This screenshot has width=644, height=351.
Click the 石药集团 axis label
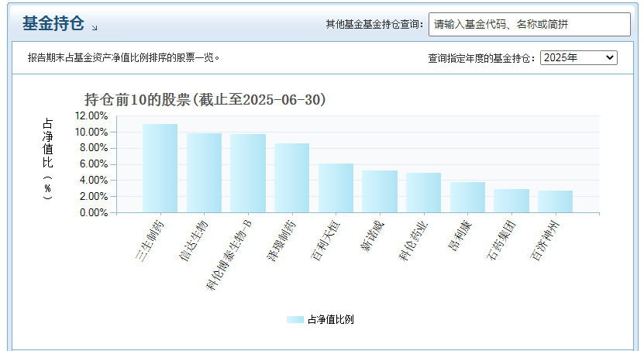[501, 241]
